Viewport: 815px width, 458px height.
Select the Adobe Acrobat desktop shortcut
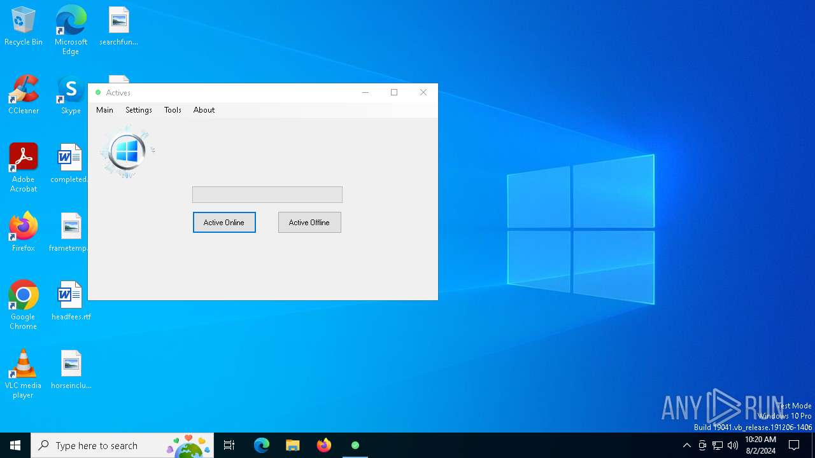(x=24, y=168)
